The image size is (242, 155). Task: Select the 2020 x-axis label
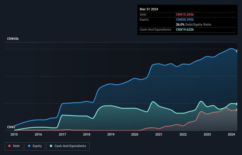point(135,134)
